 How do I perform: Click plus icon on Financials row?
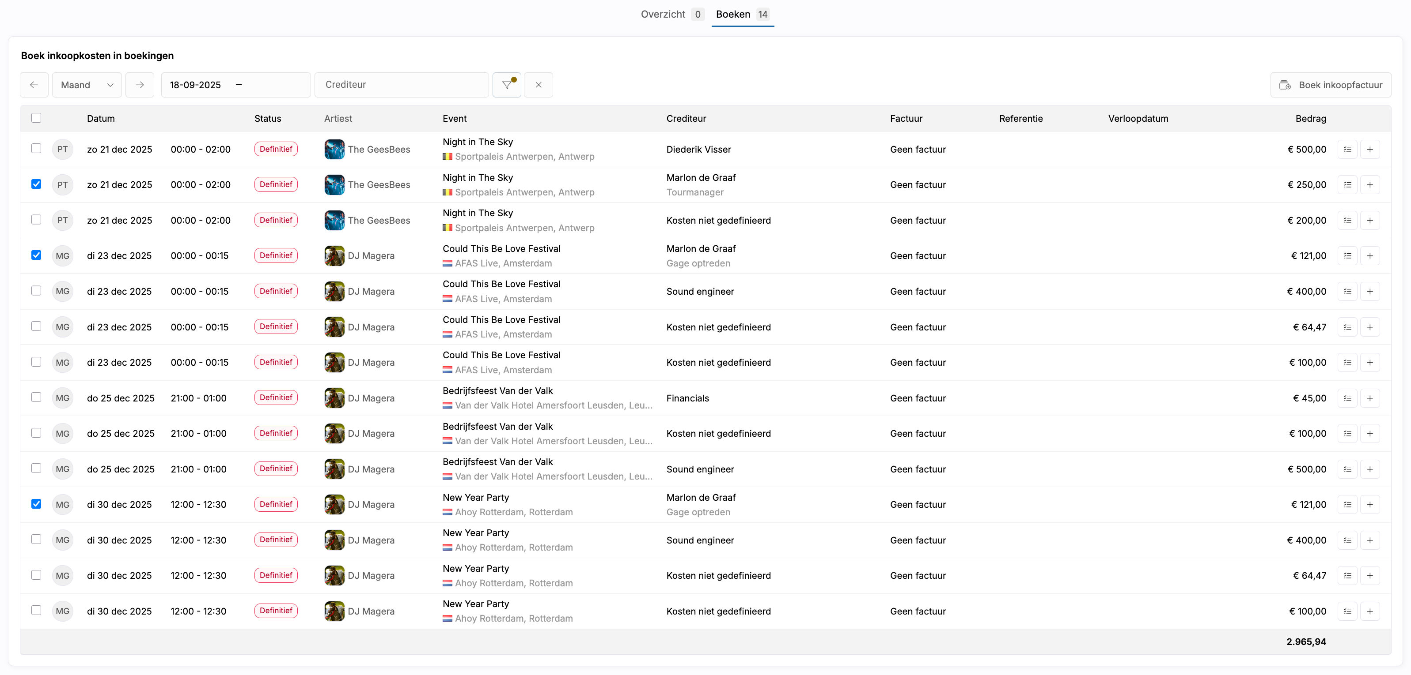pyautogui.click(x=1369, y=398)
